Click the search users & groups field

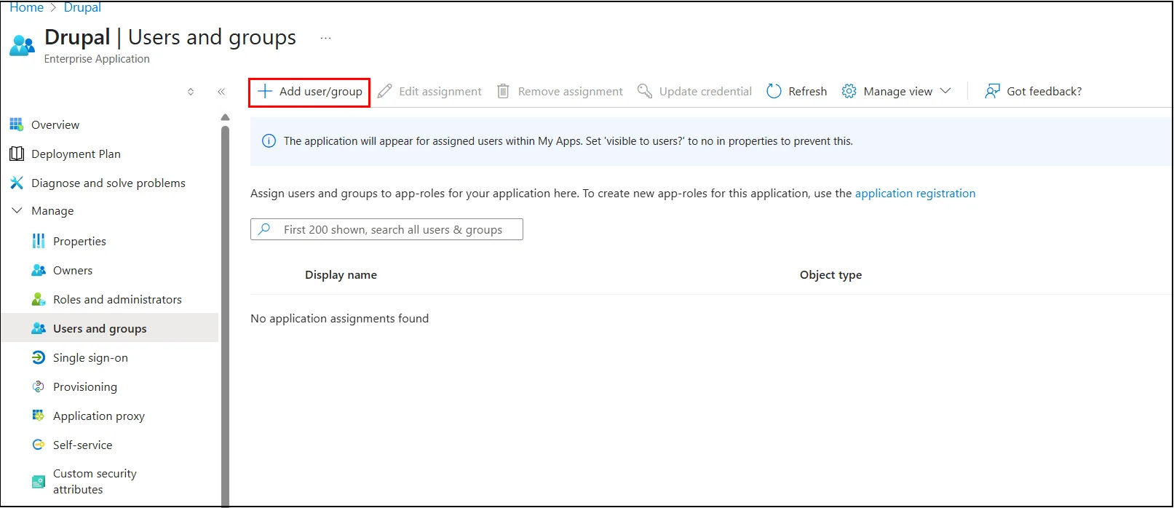[x=386, y=229]
